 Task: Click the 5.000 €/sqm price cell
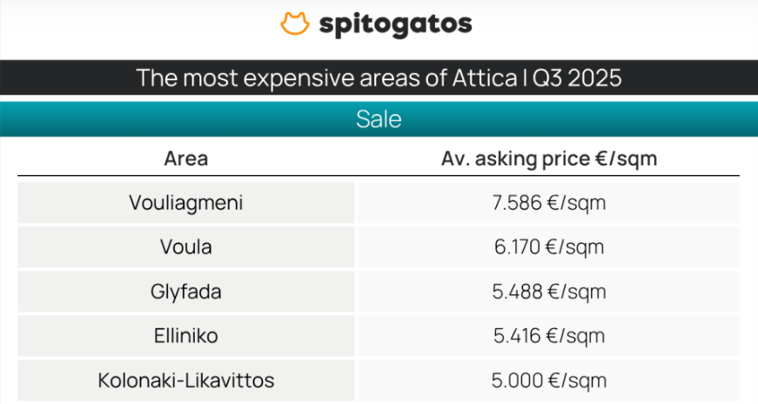point(548,380)
